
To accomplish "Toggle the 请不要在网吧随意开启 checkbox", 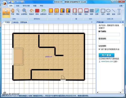I will [x=100, y=49].
